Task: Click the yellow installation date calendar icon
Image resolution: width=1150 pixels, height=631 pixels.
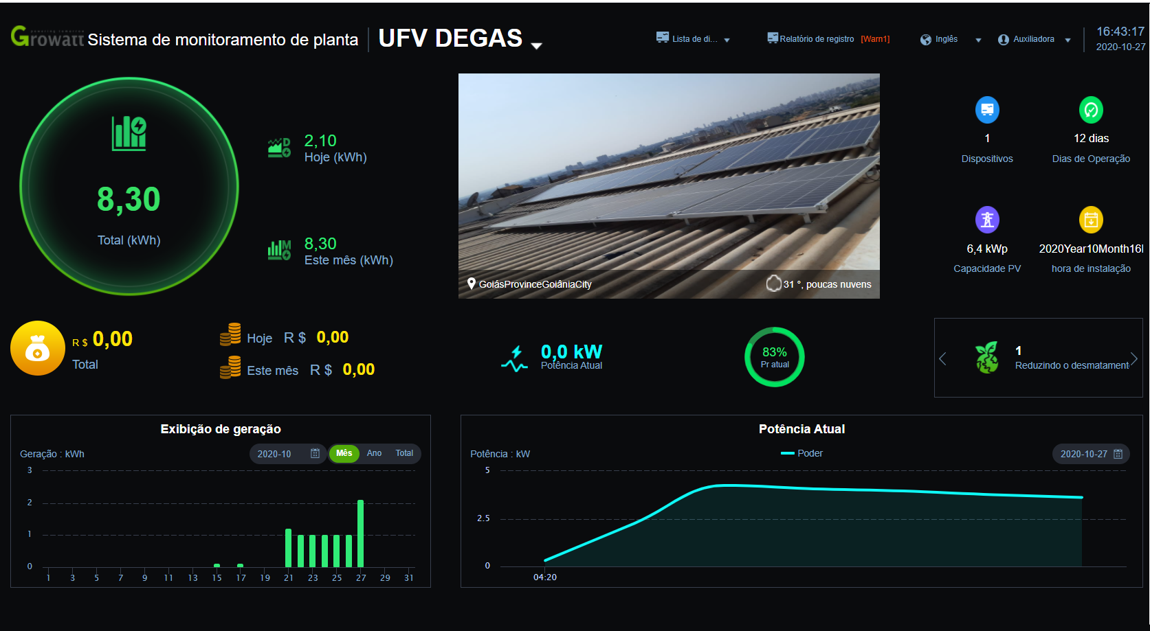Action: tap(1091, 220)
